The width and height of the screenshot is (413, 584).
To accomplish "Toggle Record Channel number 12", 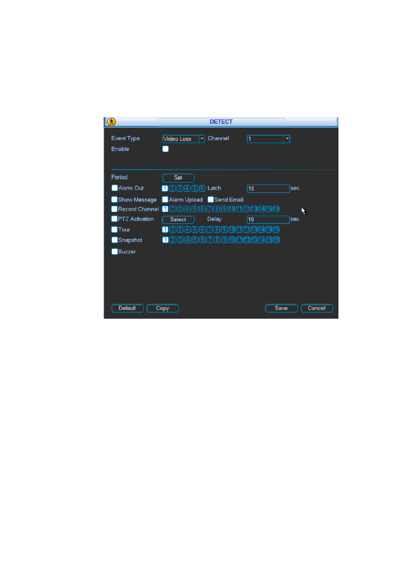I will (247, 209).
